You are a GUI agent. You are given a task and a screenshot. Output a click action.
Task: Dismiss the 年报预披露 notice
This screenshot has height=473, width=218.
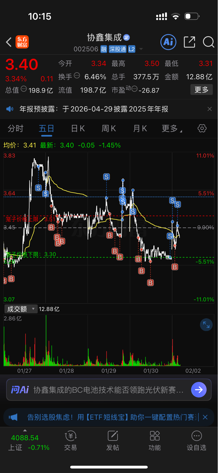tap(209, 109)
